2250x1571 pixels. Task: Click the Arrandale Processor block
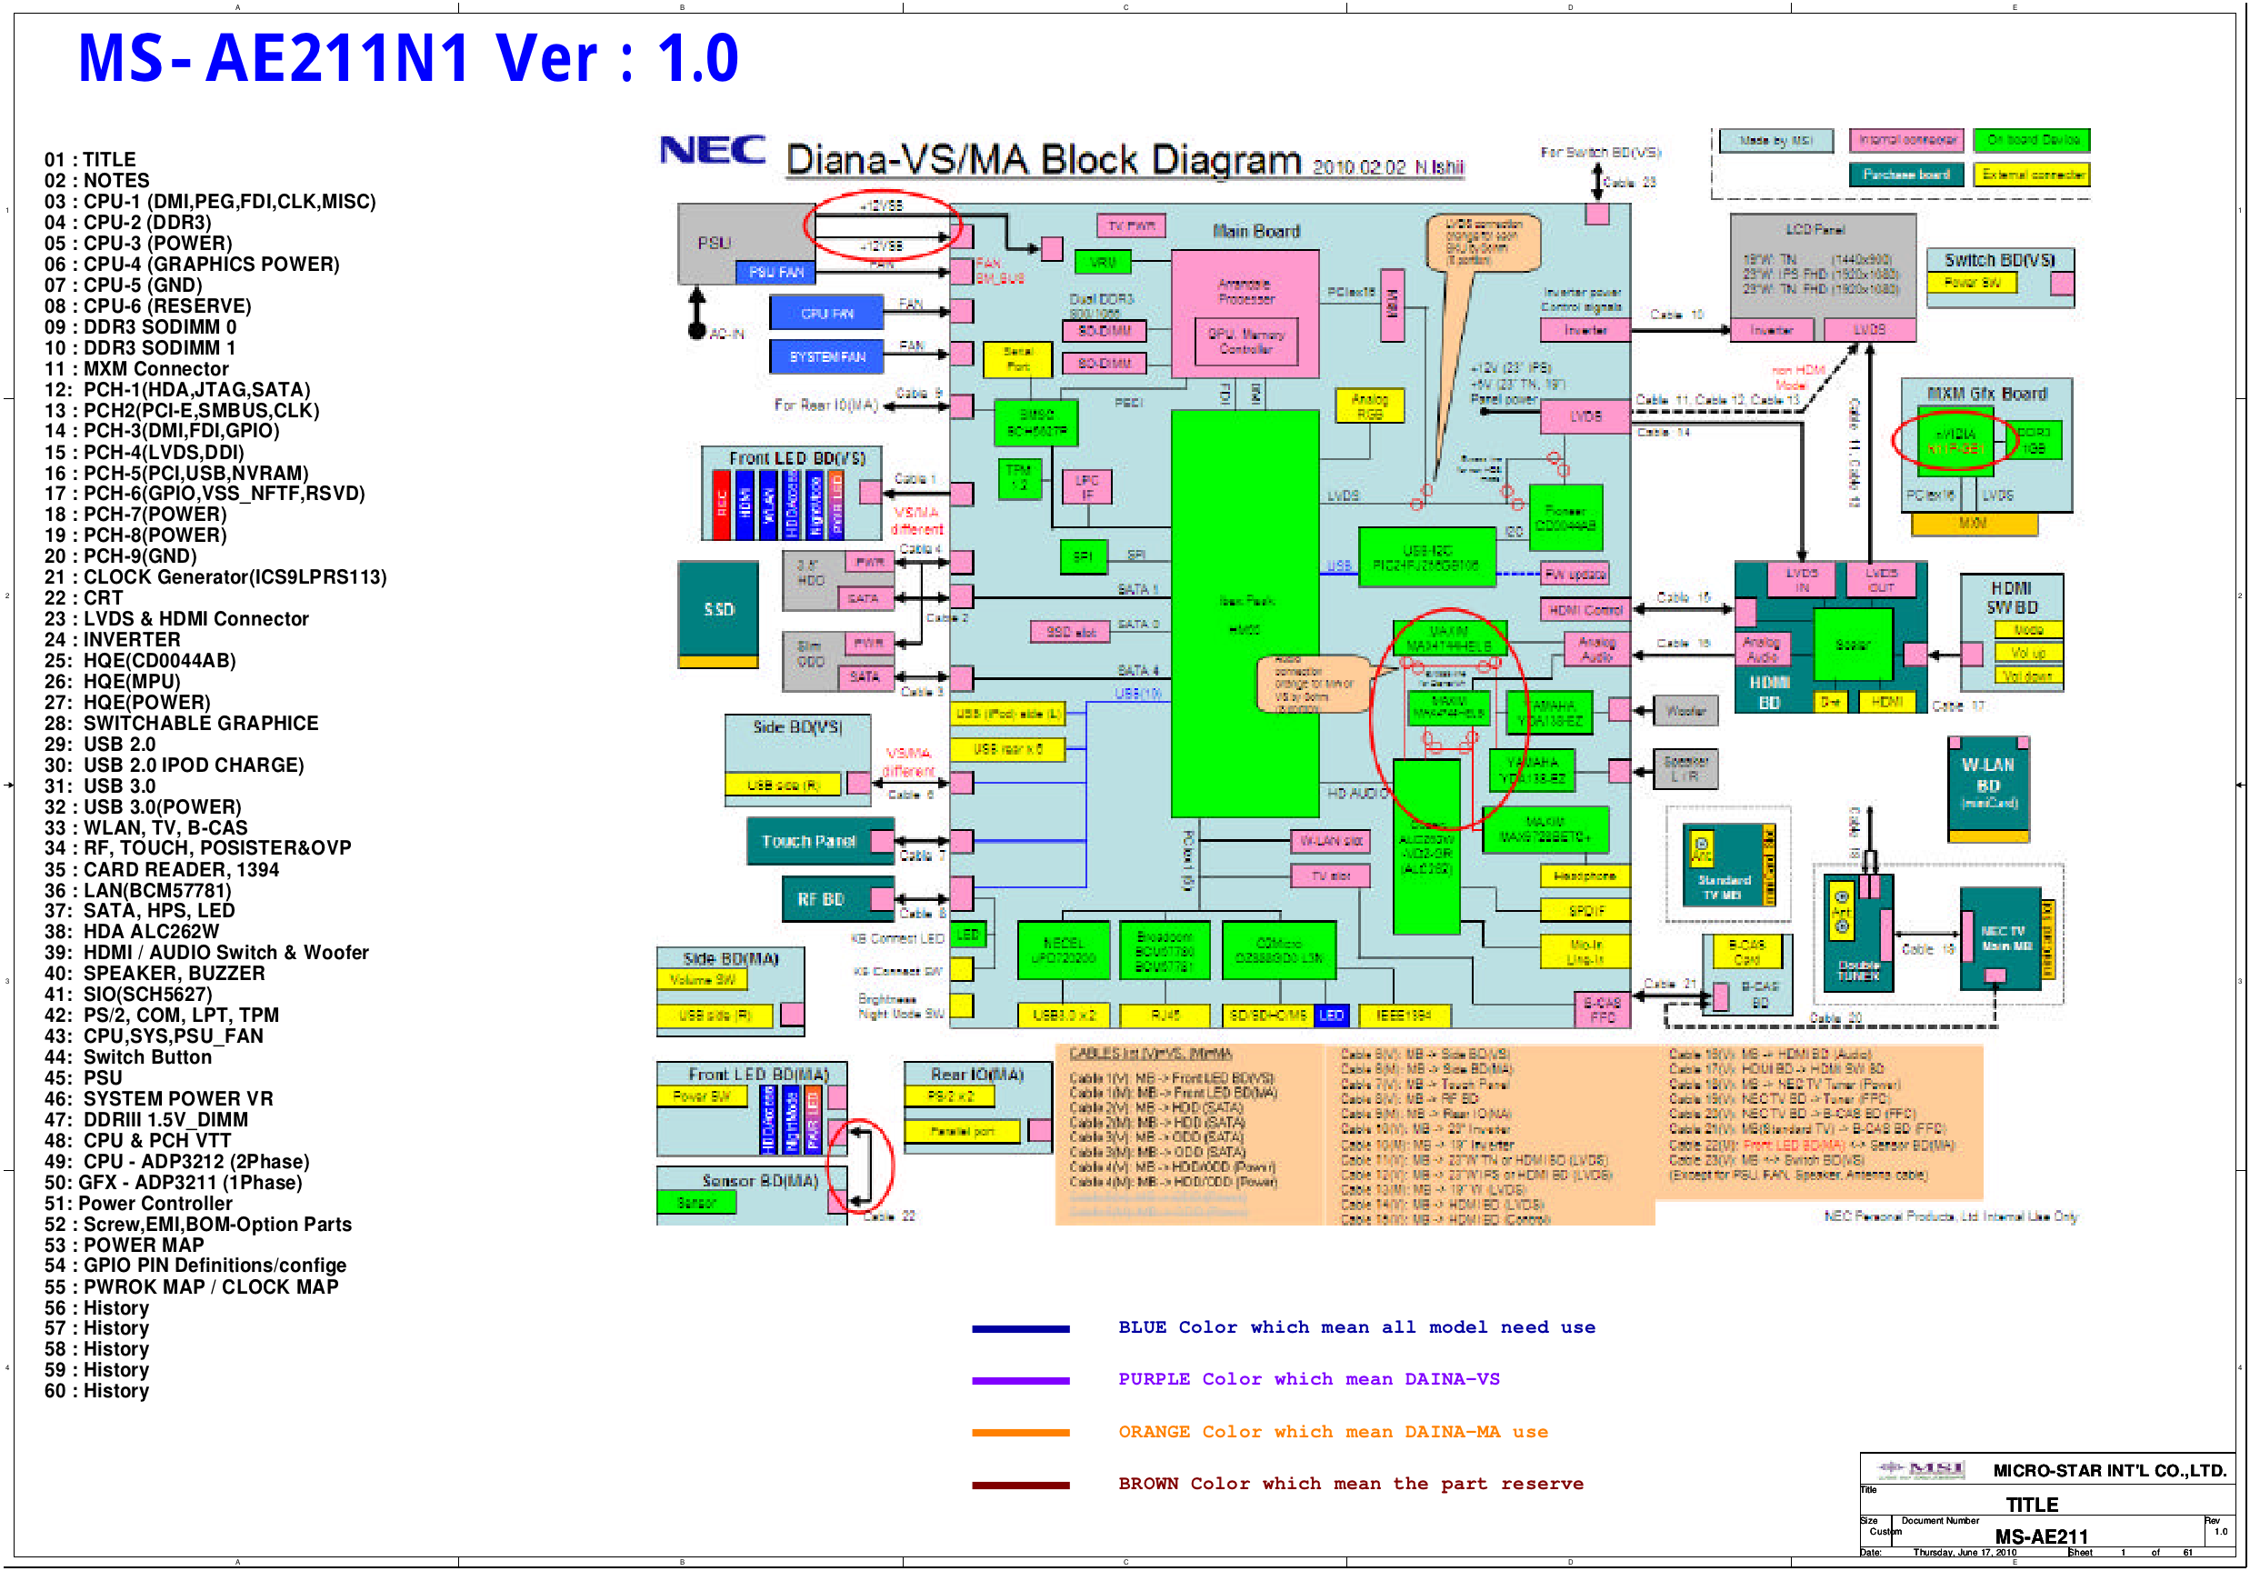[x=1245, y=313]
